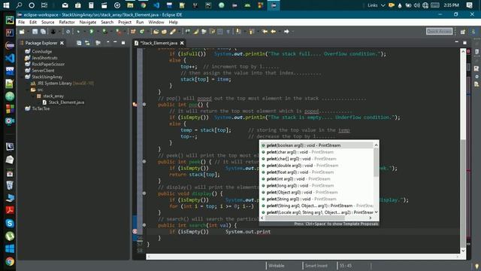
Task: Close the Package Explorer view
Action: [x=62, y=43]
